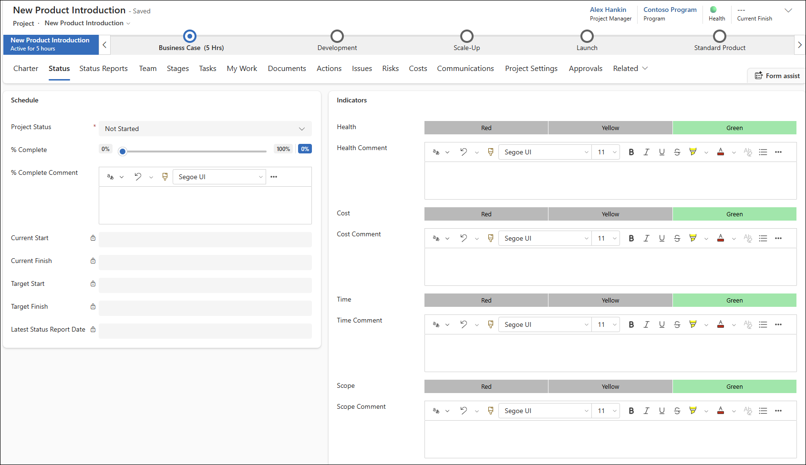The image size is (806, 465).
Task: Open Alex Hankin project manager link
Action: (x=608, y=10)
